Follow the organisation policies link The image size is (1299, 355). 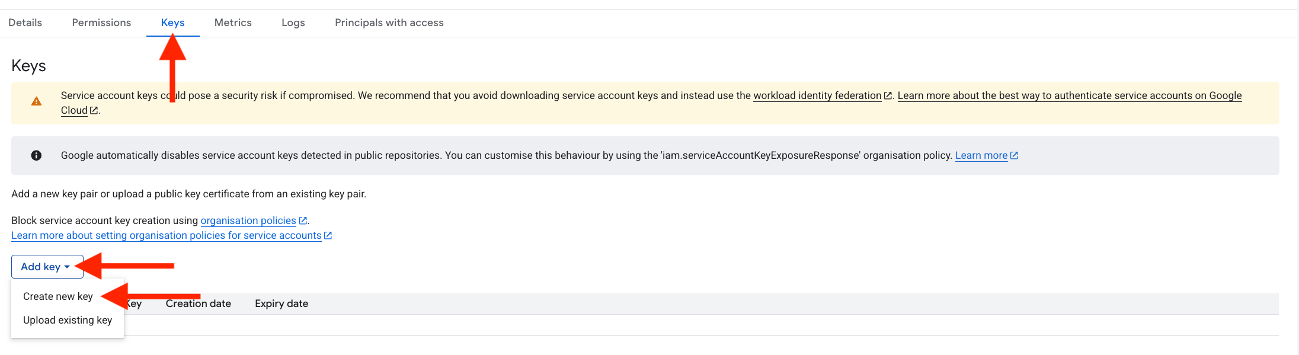coord(248,220)
